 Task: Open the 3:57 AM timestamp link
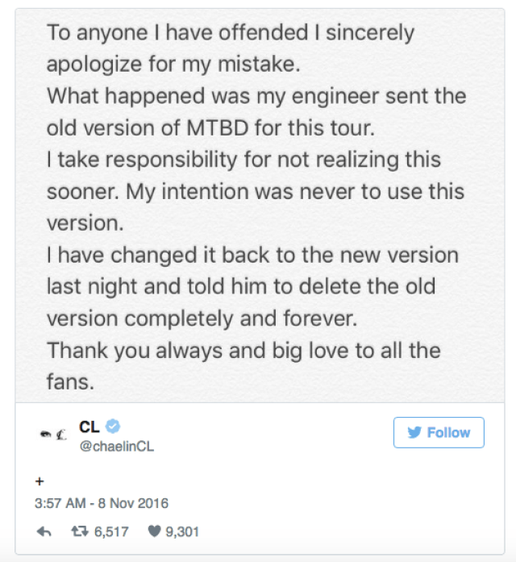pyautogui.click(x=58, y=503)
